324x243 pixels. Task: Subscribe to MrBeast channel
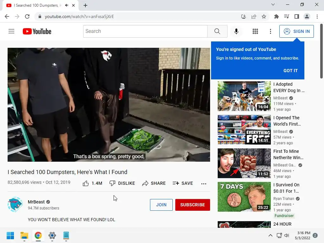193,205
